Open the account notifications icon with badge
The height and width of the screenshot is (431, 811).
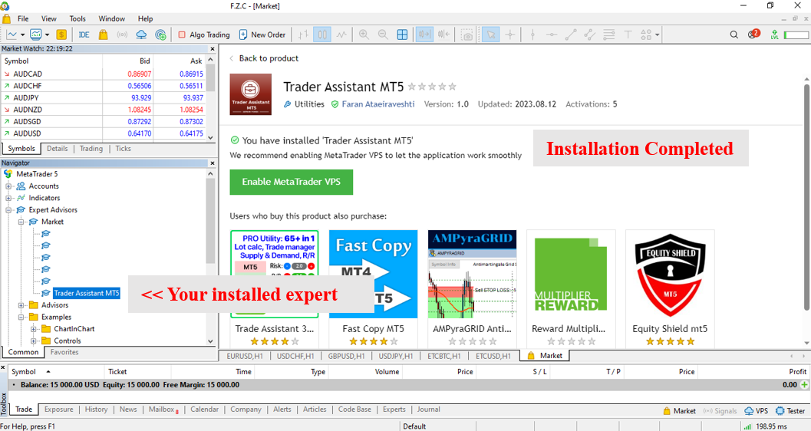click(753, 34)
